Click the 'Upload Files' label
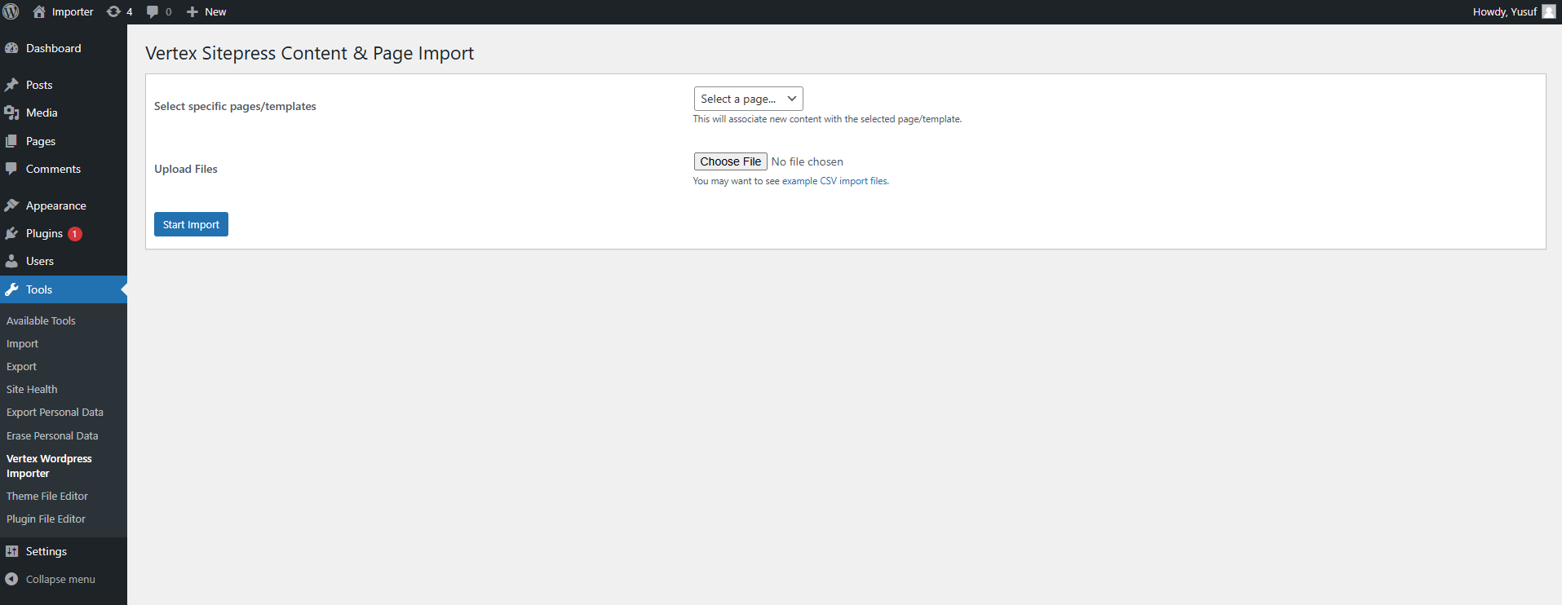This screenshot has width=1562, height=605. (x=186, y=169)
